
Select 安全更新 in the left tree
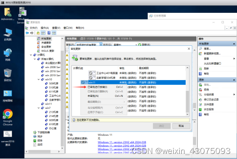(46, 47)
